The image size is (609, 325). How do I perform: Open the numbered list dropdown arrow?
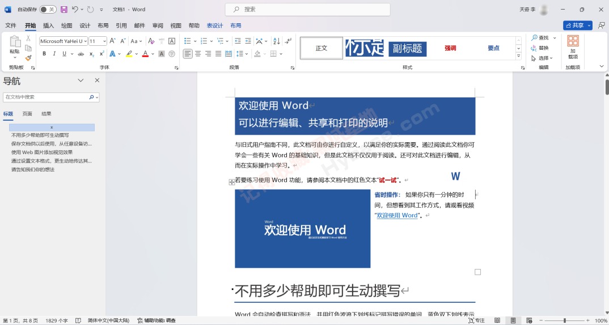[212, 41]
